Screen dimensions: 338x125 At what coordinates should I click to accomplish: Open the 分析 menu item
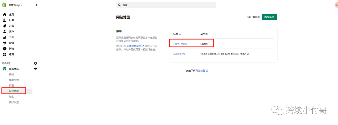click(12, 37)
